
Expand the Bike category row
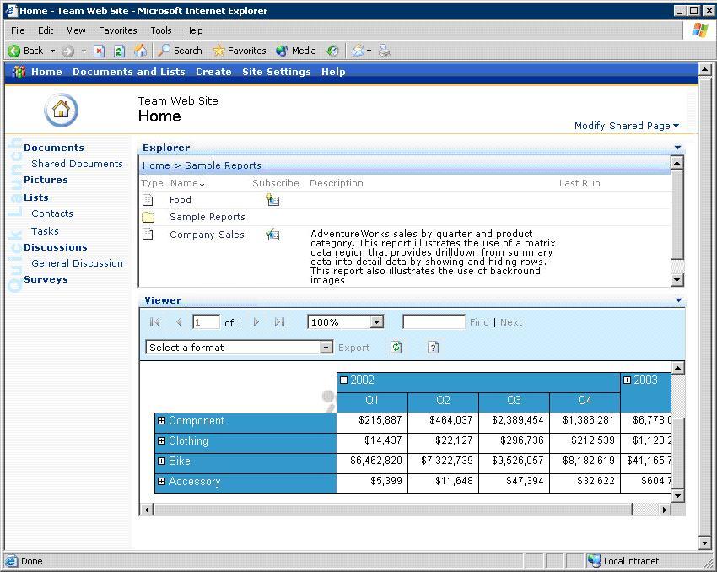tap(161, 461)
